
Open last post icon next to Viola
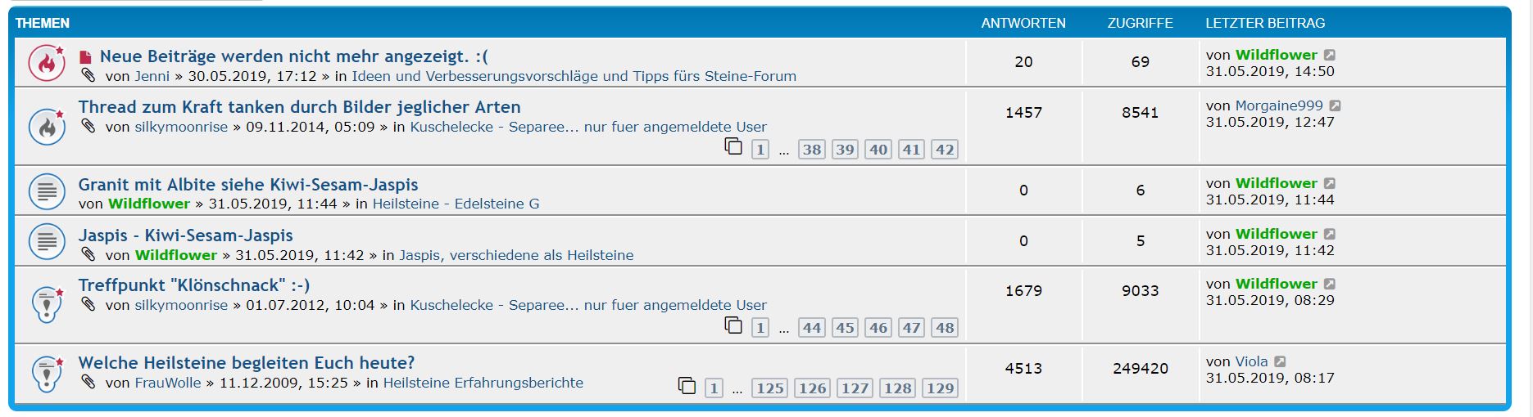[x=1280, y=361]
